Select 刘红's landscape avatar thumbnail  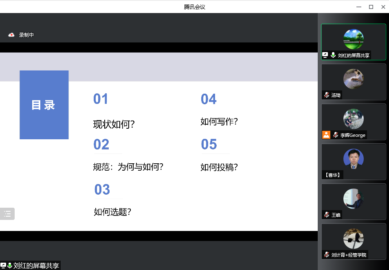353,39
